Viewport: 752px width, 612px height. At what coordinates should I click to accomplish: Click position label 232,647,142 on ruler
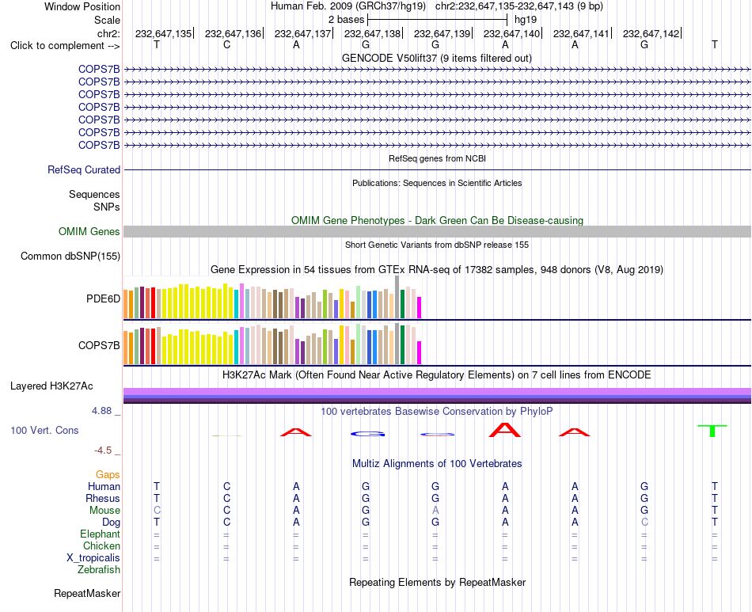[x=651, y=33]
